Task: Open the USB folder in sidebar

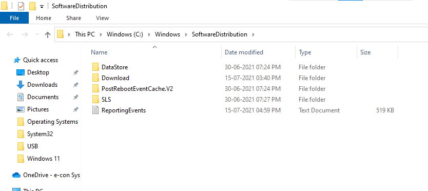Action: pos(32,146)
